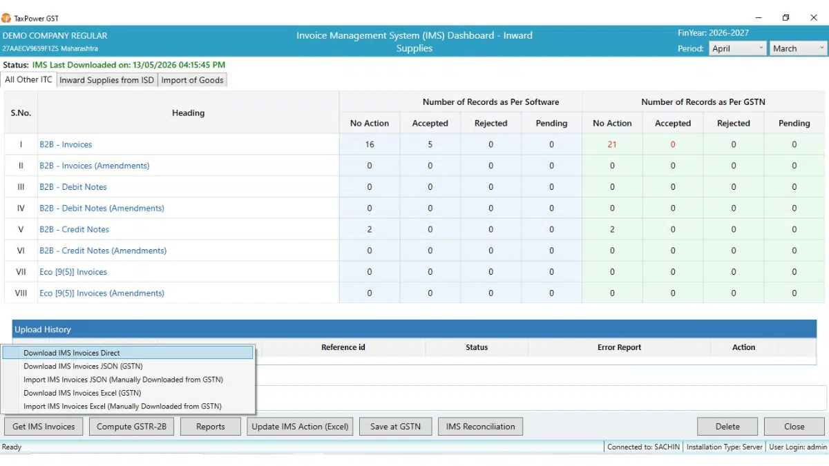Open the Reports button
The image size is (829, 466).
click(x=211, y=427)
